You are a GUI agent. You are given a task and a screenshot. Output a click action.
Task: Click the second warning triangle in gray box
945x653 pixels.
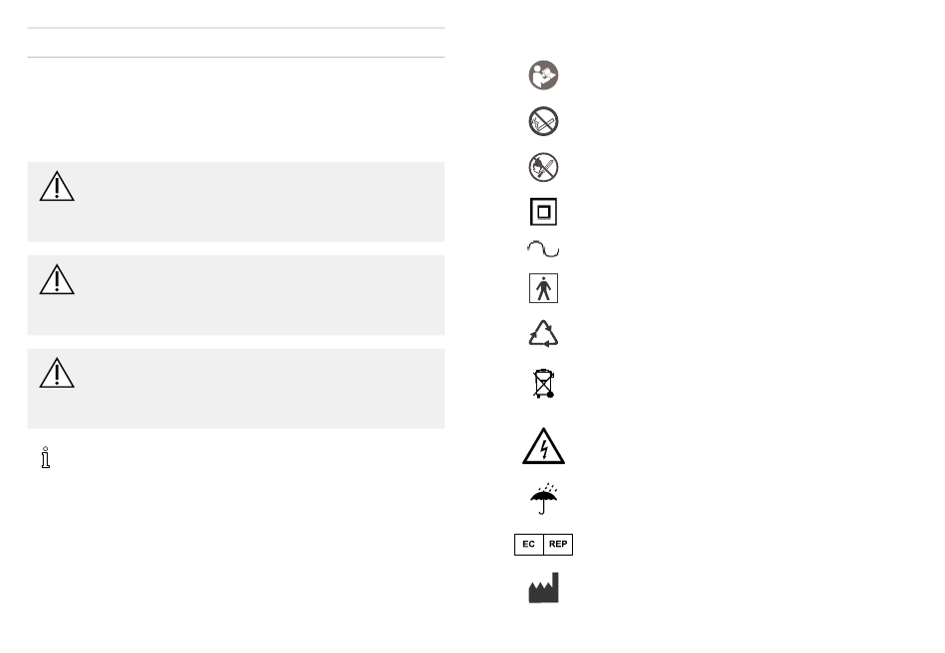tap(57, 279)
